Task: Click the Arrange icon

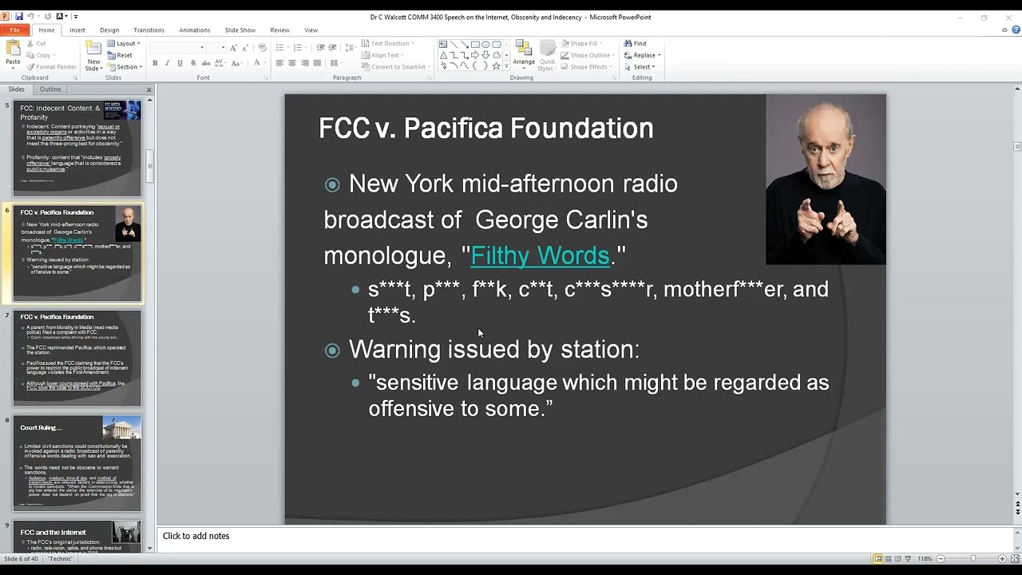Action: (524, 48)
